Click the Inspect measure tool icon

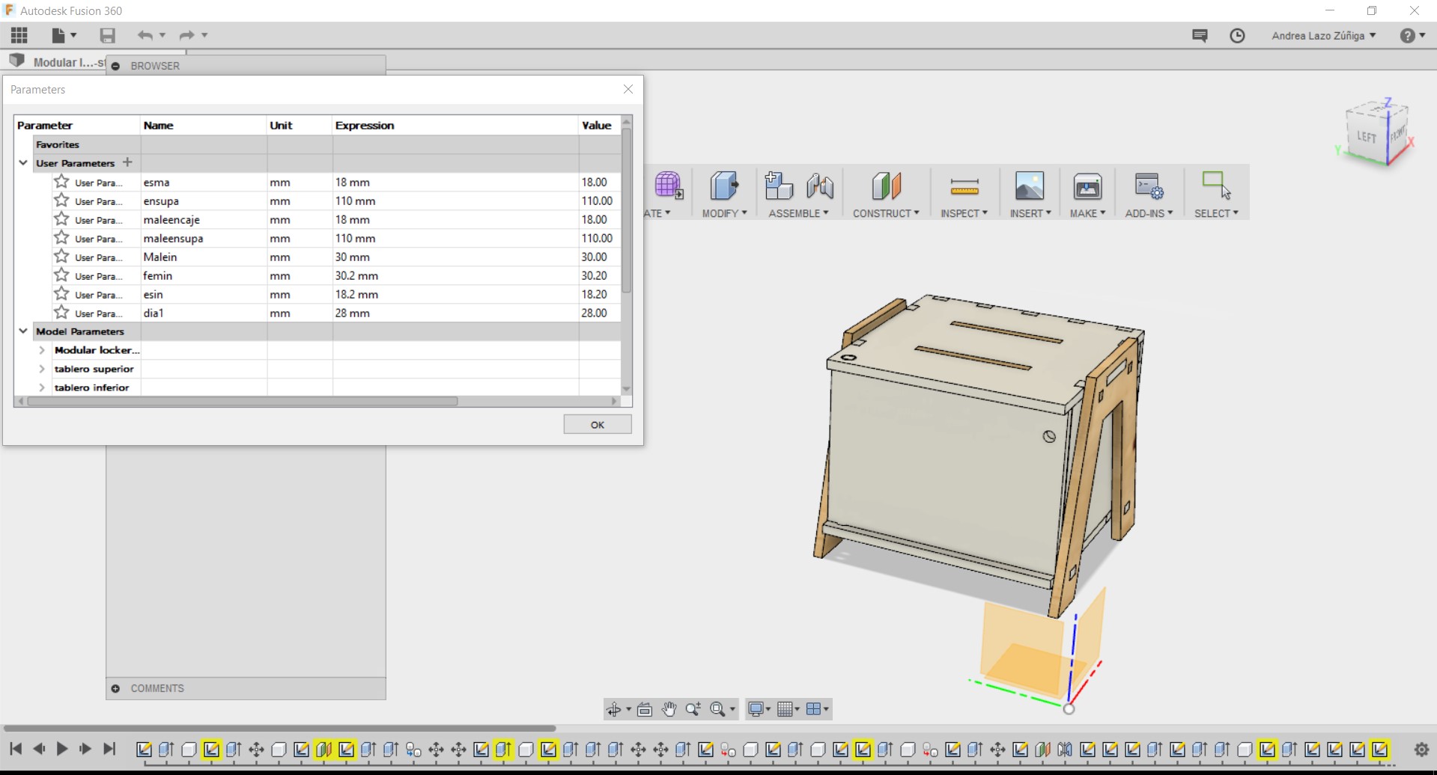964,186
